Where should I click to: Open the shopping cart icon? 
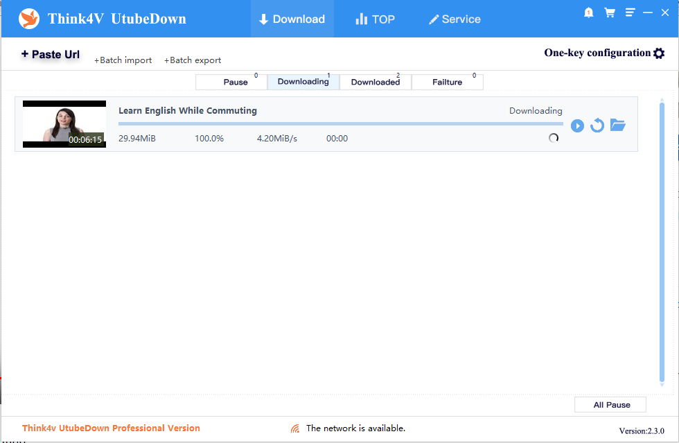[610, 12]
